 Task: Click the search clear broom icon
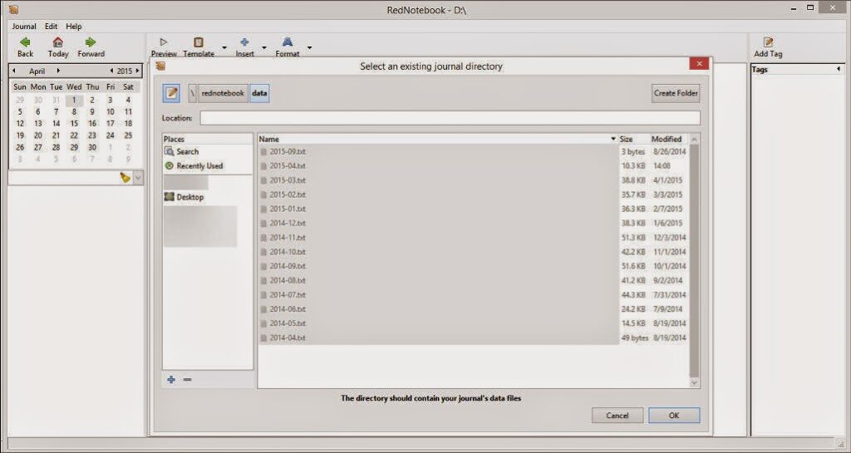pyautogui.click(x=125, y=177)
